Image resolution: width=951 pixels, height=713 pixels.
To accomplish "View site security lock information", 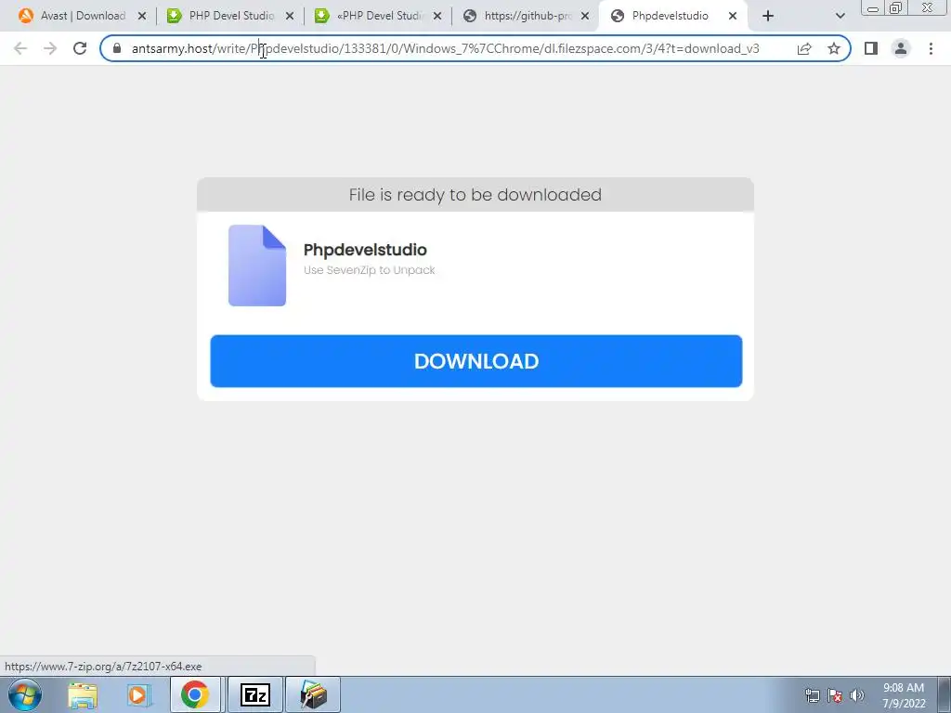I will pos(117,48).
